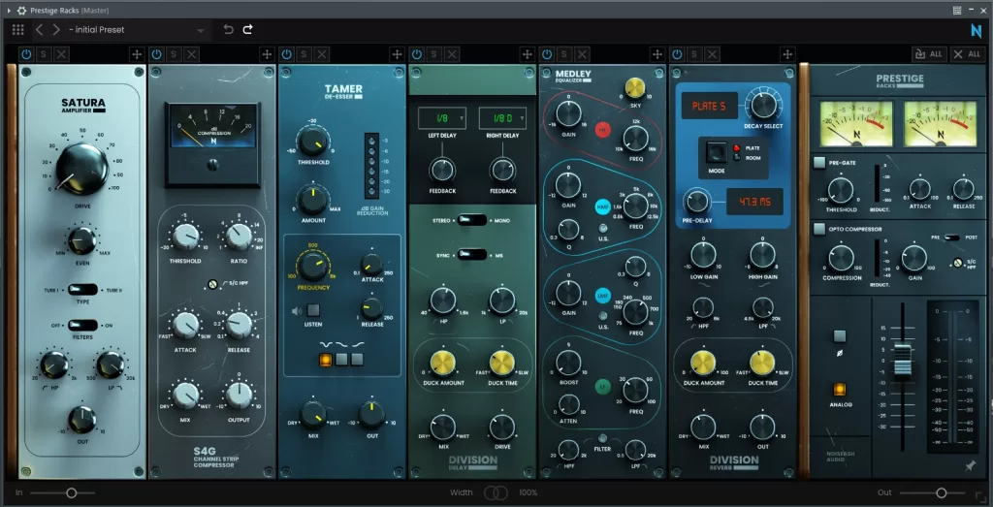Remove the Medley equalizer with its X button
The width and height of the screenshot is (993, 507).
(582, 54)
